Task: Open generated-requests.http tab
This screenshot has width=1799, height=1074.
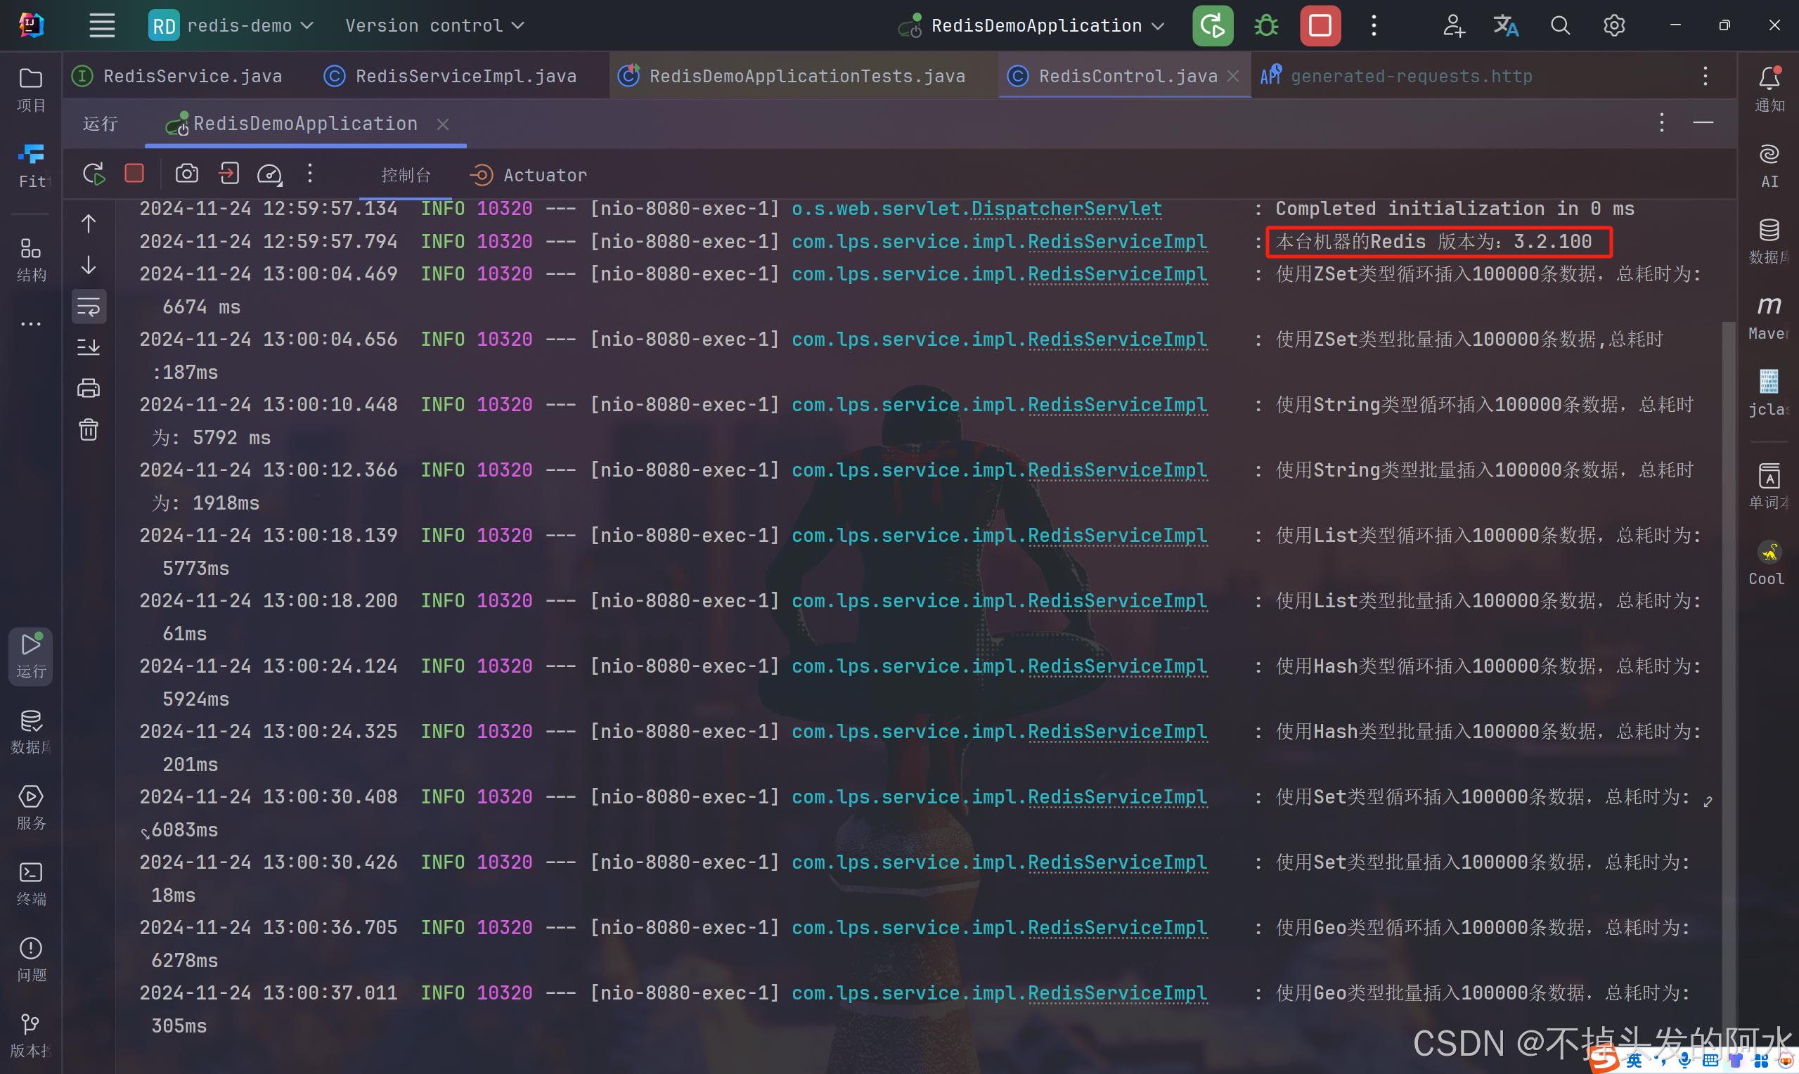Action: coord(1397,76)
